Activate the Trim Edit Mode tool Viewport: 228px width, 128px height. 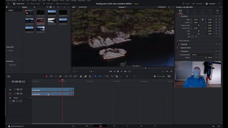click(x=51, y=76)
